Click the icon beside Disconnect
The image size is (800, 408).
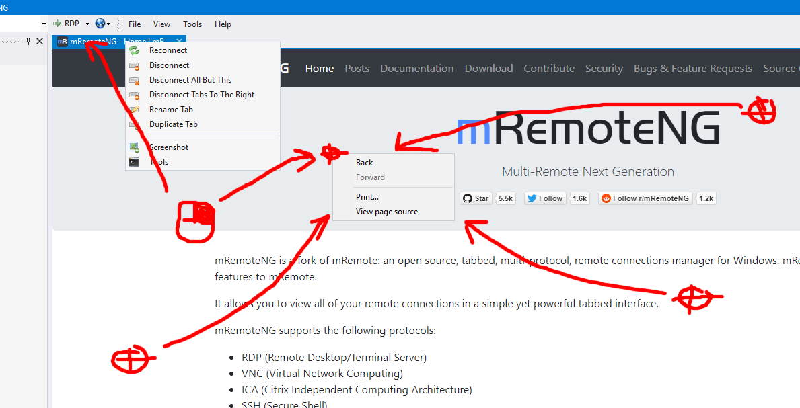(x=134, y=66)
